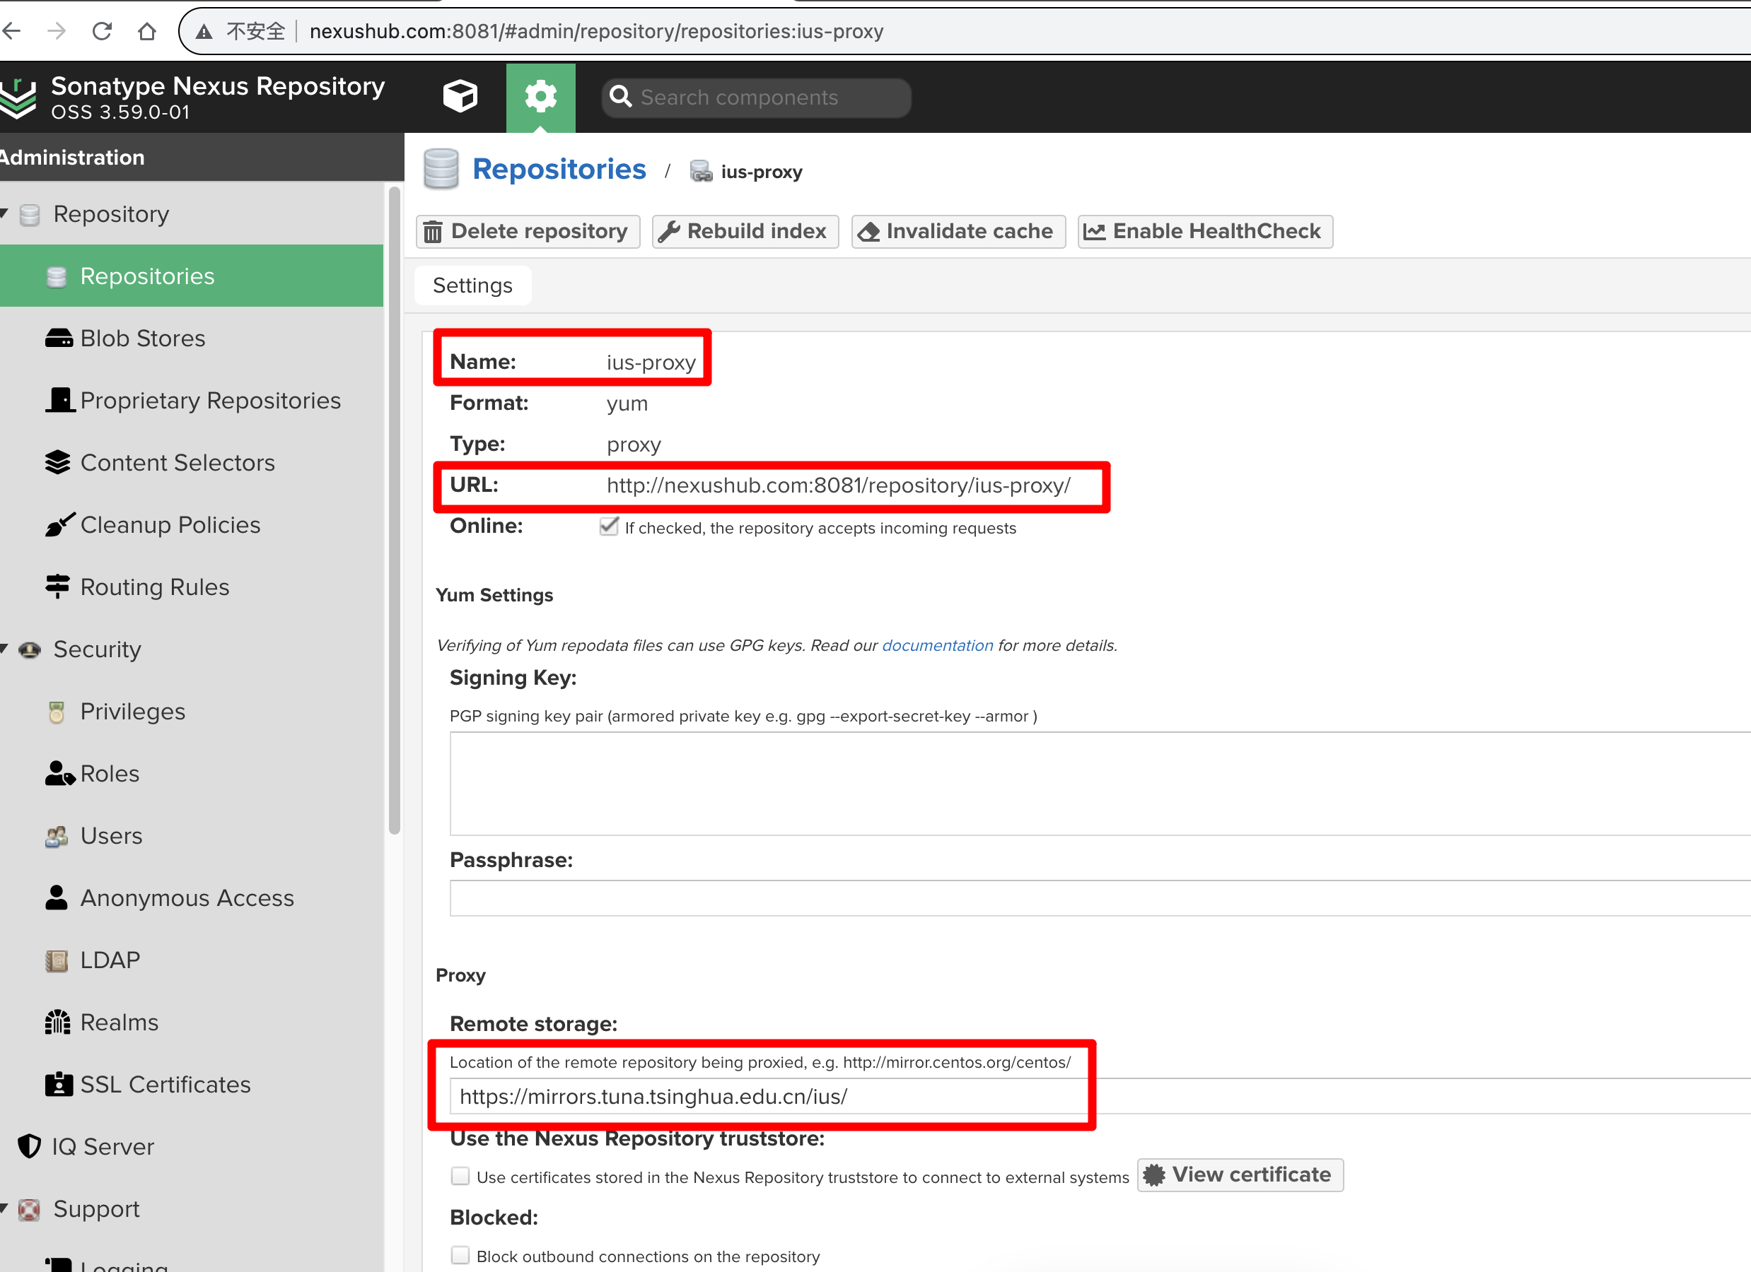Screen dimensions: 1751x1272
Task: Click the browser forward arrow
Action: pos(57,31)
